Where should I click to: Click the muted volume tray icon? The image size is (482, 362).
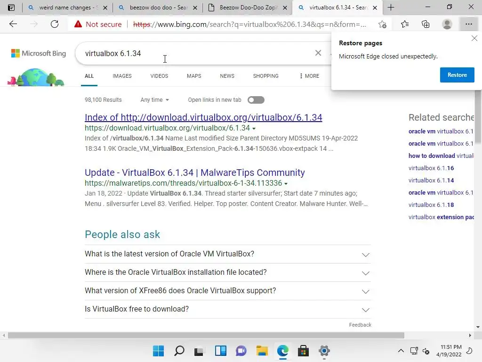point(426,351)
